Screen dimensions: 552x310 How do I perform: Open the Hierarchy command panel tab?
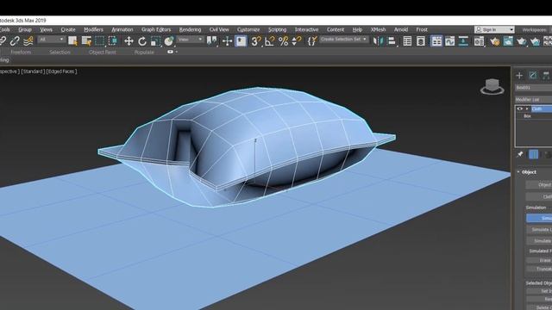coord(546,75)
